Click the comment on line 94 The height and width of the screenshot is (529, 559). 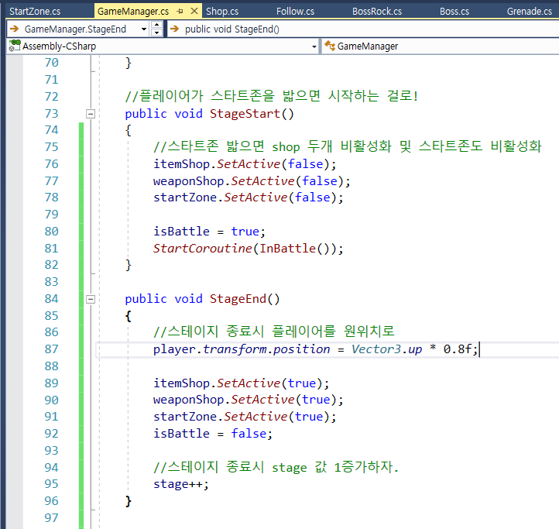click(276, 467)
